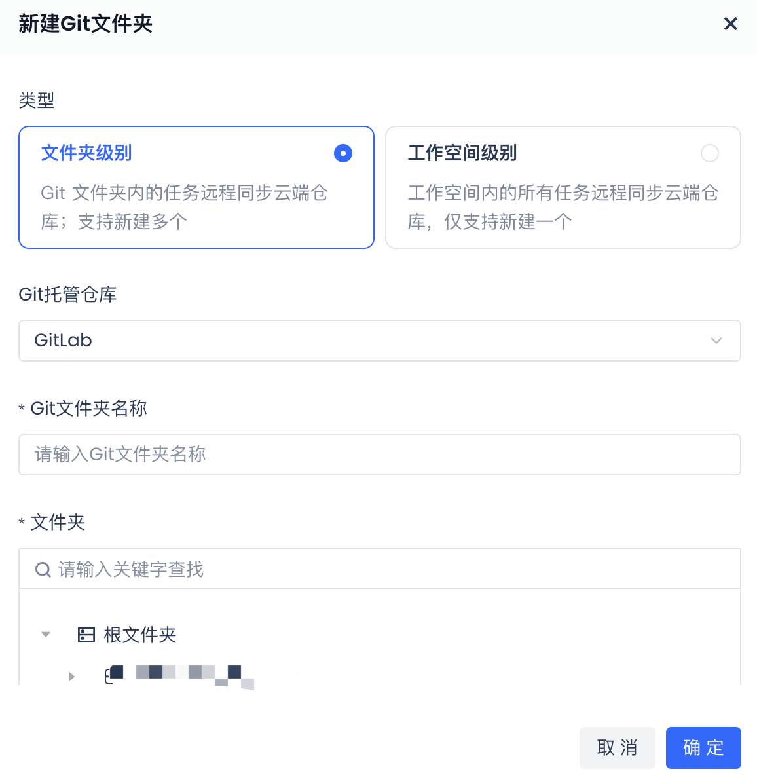This screenshot has height=782, width=757.
Task: Click the subfolder icon below root
Action: (114, 675)
